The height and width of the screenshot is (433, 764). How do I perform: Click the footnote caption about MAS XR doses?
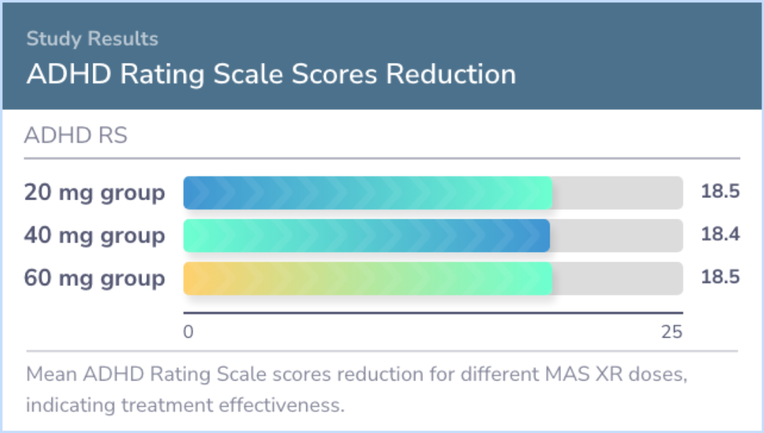tap(357, 390)
